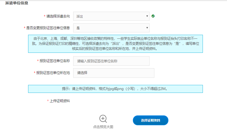This screenshot has height=134, width=227.
Task: Click the arrow on the 是 dropdown
Action: coord(147,28)
